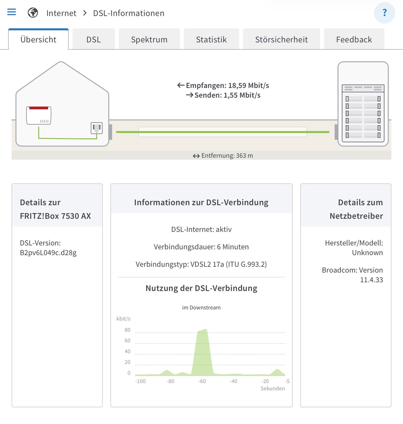Open the hamburger navigation menu
403x424 pixels.
click(x=12, y=12)
